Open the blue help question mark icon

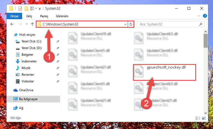click(205, 16)
